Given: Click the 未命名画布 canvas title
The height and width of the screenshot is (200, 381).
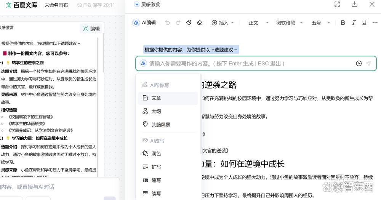Looking at the screenshot, I should coord(56,5).
